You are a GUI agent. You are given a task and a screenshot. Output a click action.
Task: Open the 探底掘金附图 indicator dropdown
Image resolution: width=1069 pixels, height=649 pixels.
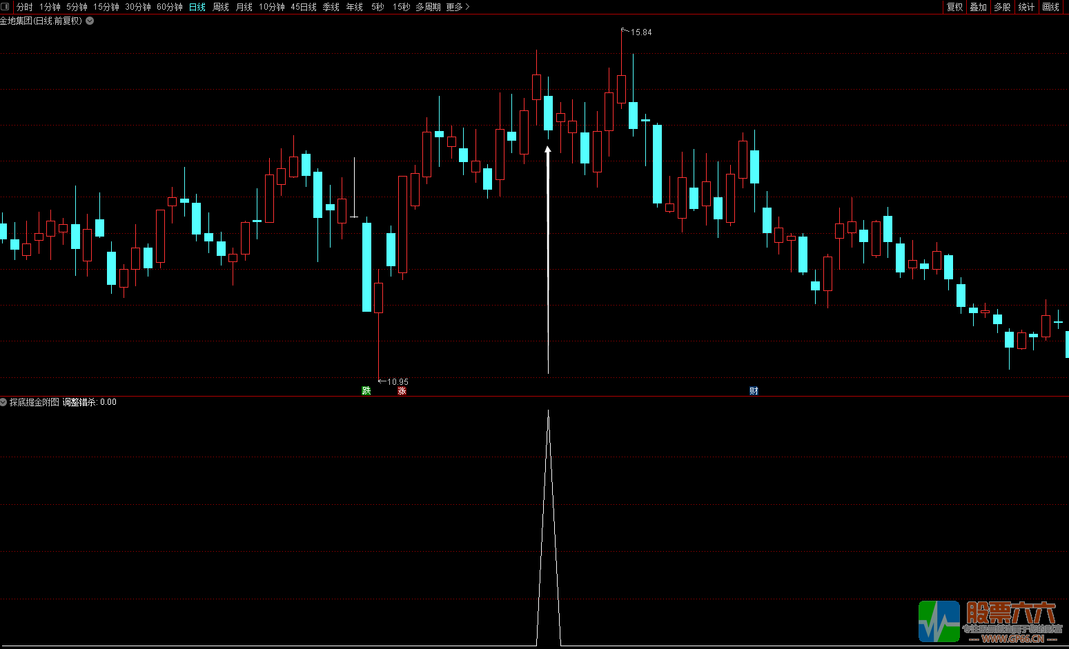(4, 402)
